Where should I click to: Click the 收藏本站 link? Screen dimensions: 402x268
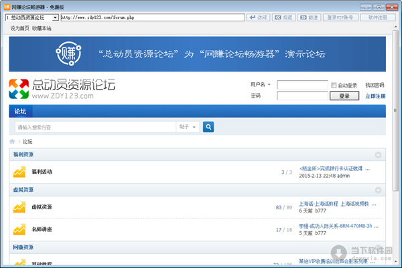pyautogui.click(x=42, y=28)
